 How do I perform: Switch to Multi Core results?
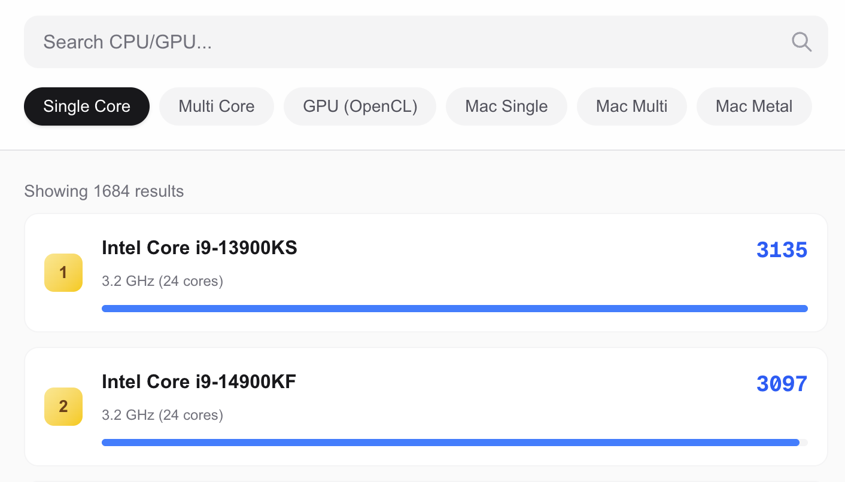[217, 106]
